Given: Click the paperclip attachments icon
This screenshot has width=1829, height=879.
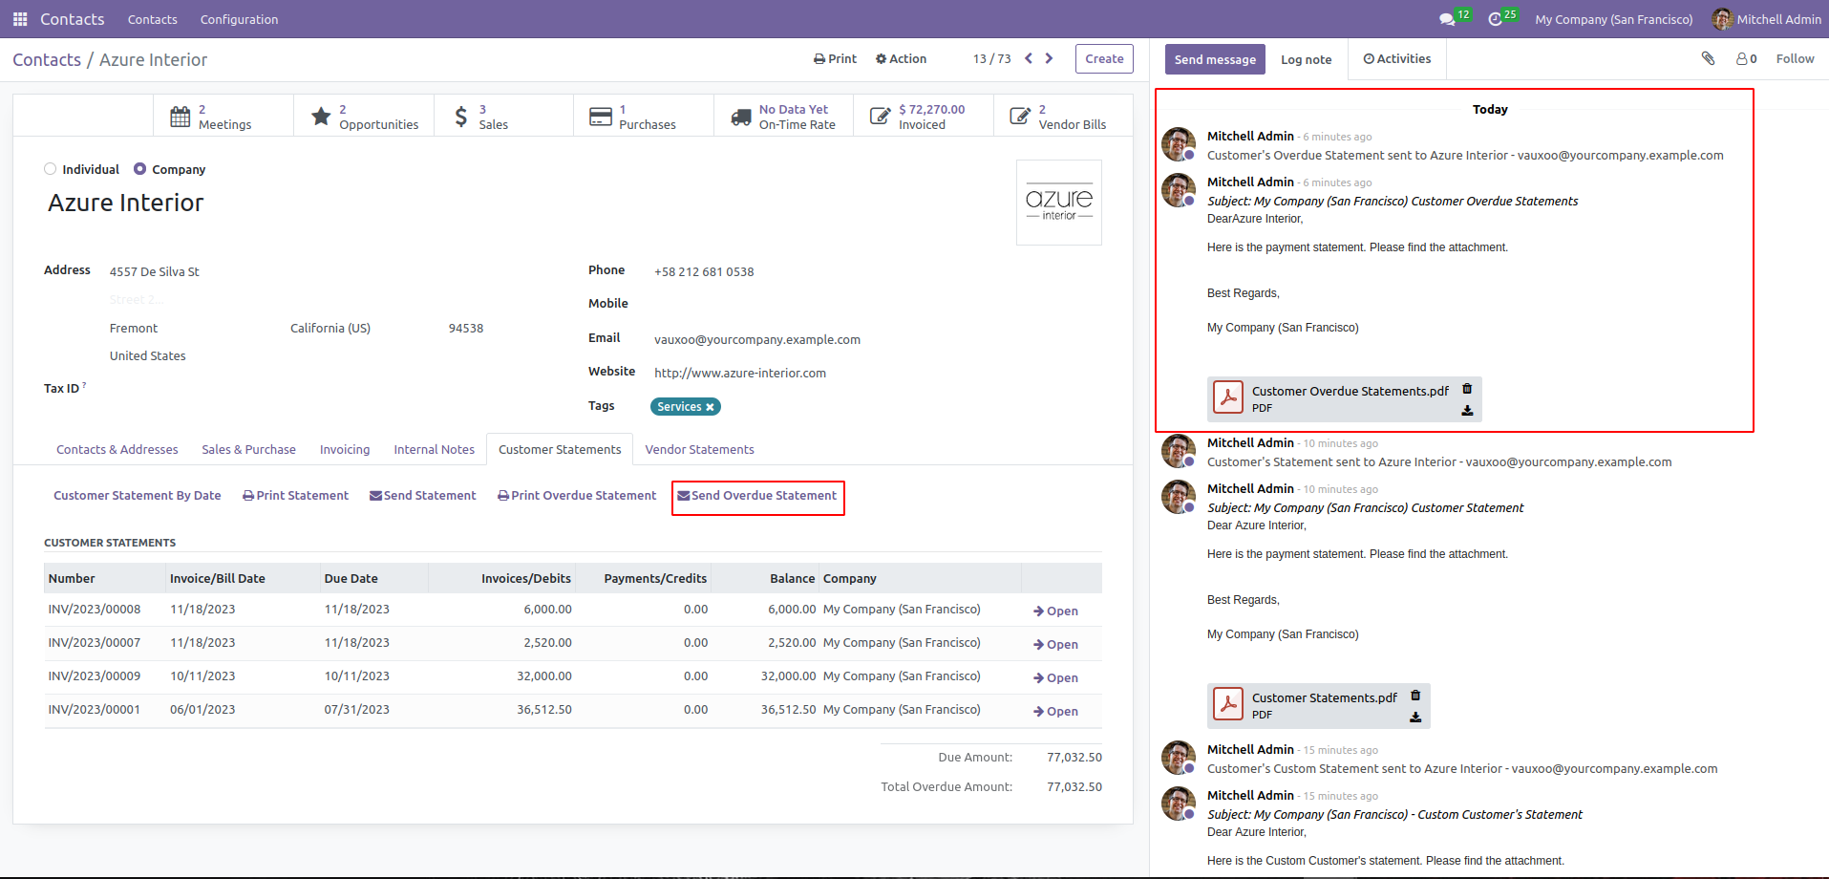Looking at the screenshot, I should pyautogui.click(x=1708, y=58).
